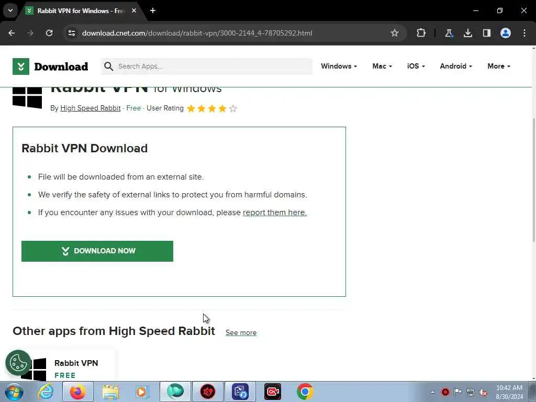This screenshot has width=536, height=402.
Task: Click the red tray notification icon
Action: (445, 392)
